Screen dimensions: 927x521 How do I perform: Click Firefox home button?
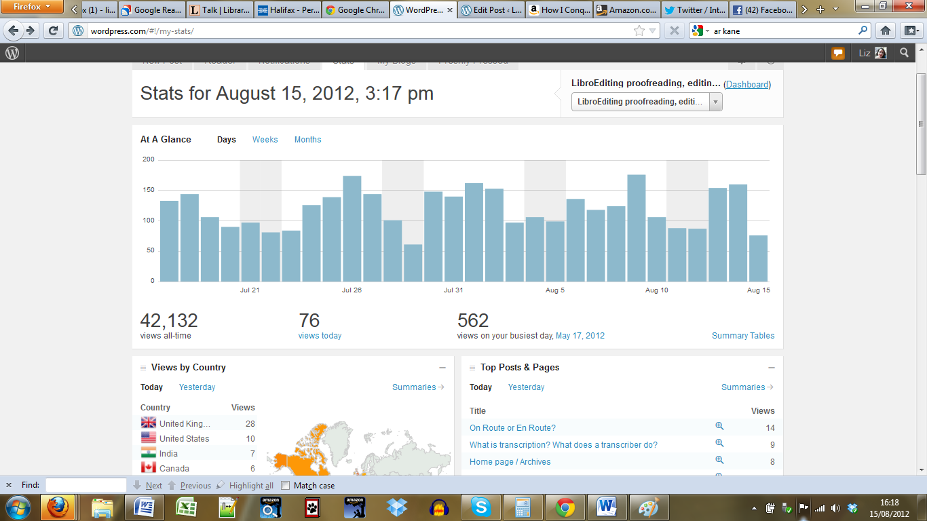pyautogui.click(x=885, y=31)
